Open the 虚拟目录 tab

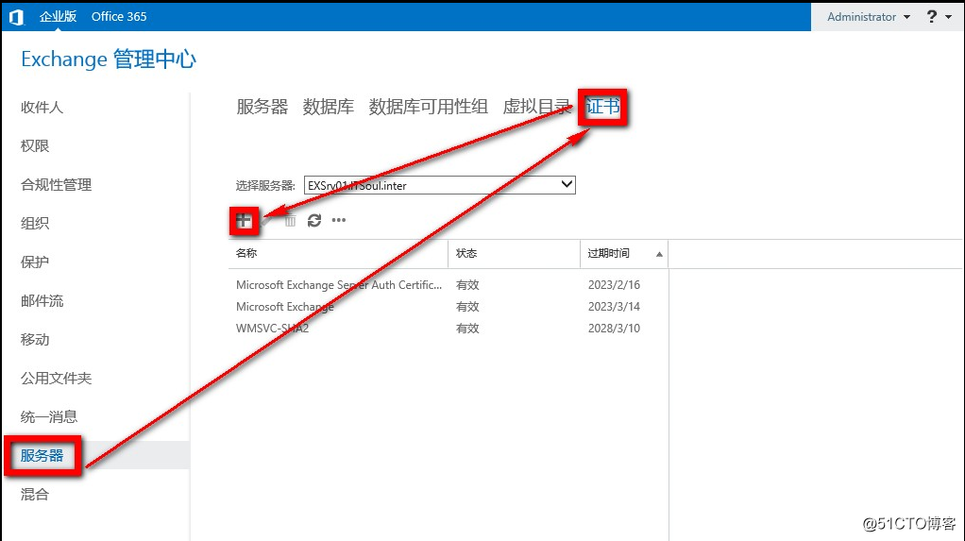pyautogui.click(x=536, y=107)
